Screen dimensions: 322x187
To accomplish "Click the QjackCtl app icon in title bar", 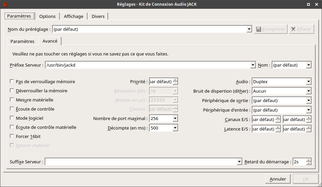I will [x=5, y=4].
